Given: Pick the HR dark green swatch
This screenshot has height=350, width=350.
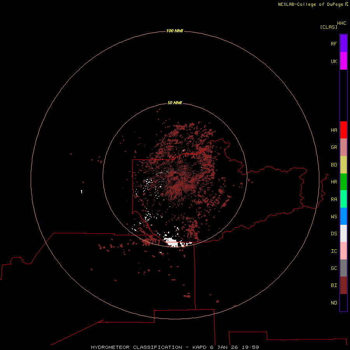Looking at the screenshot, I should click(x=343, y=182).
